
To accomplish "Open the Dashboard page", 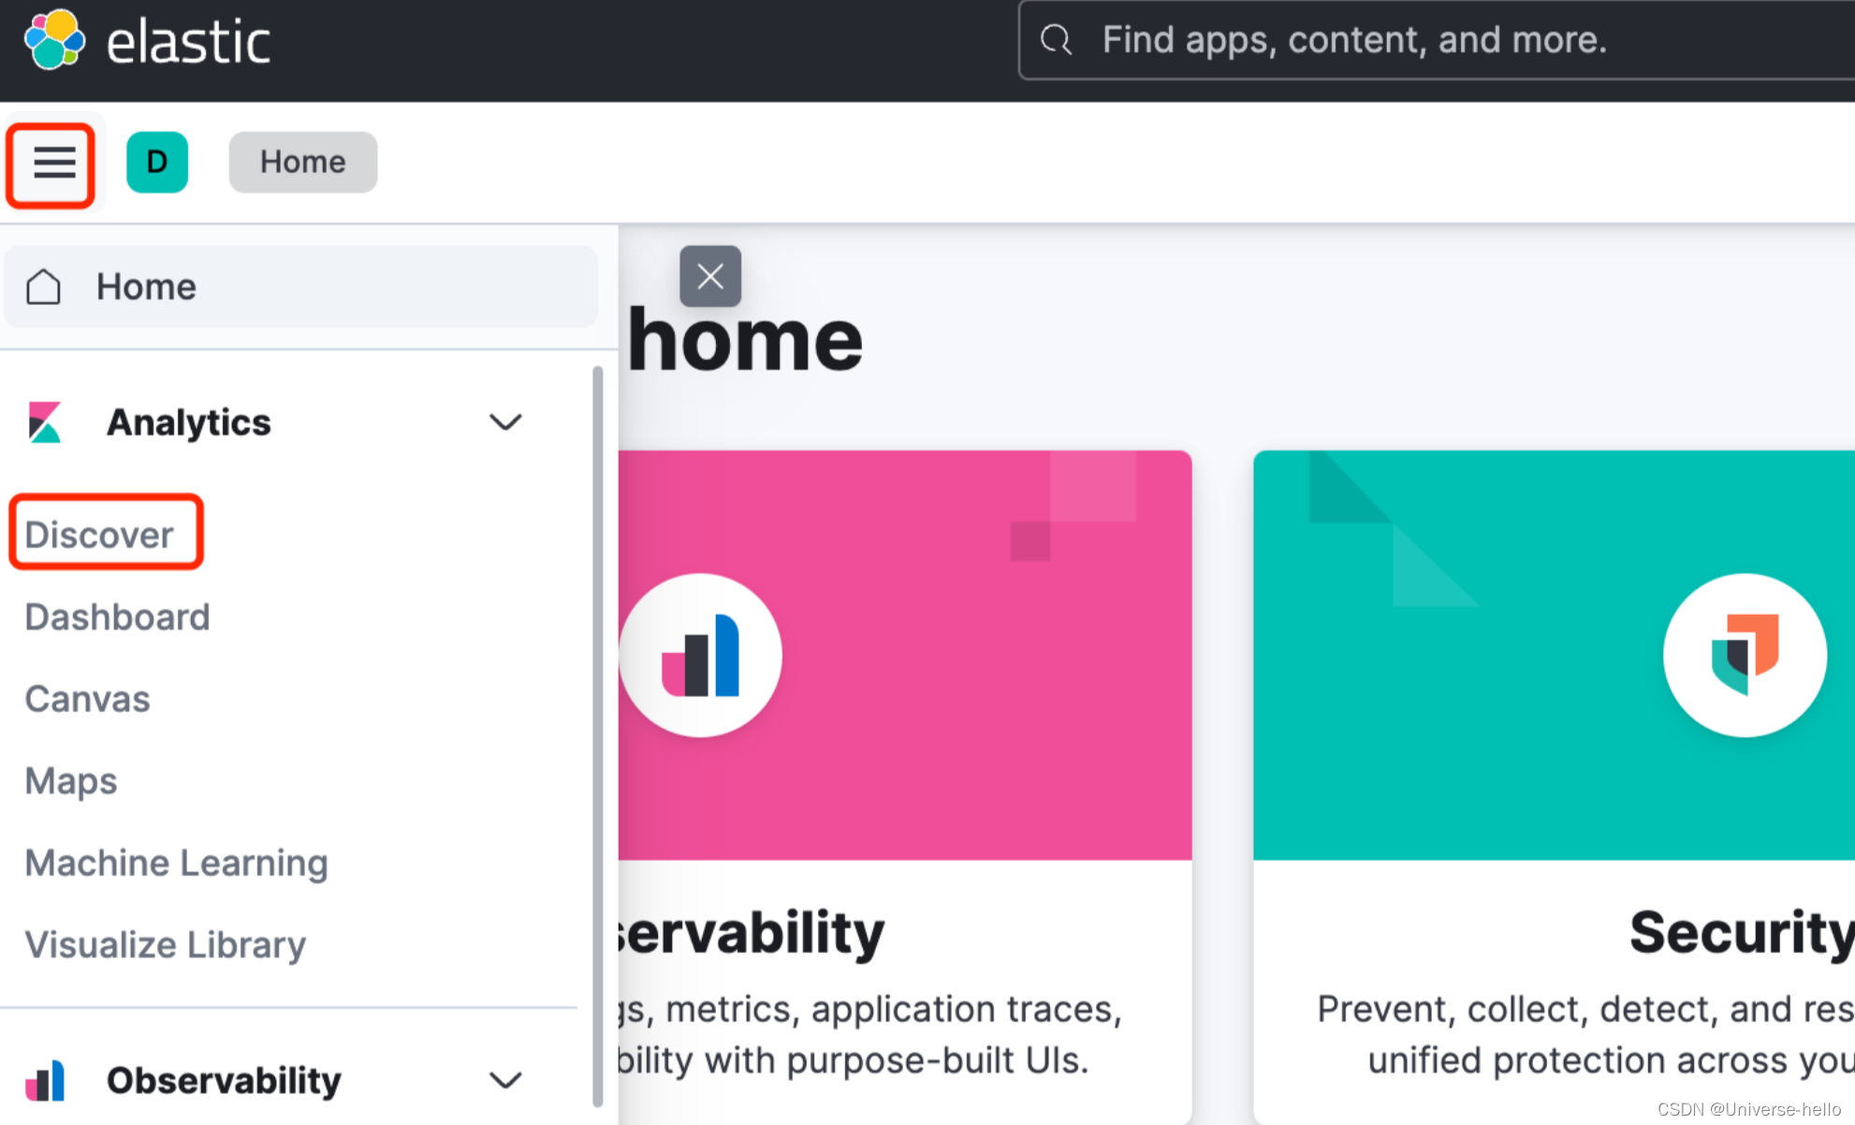I will coord(116,616).
